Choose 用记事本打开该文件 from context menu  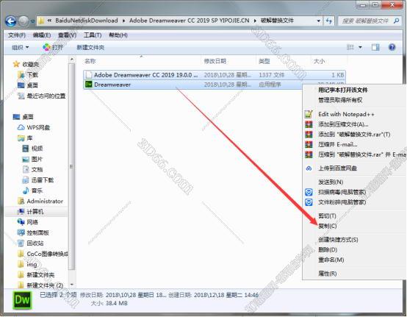343,90
